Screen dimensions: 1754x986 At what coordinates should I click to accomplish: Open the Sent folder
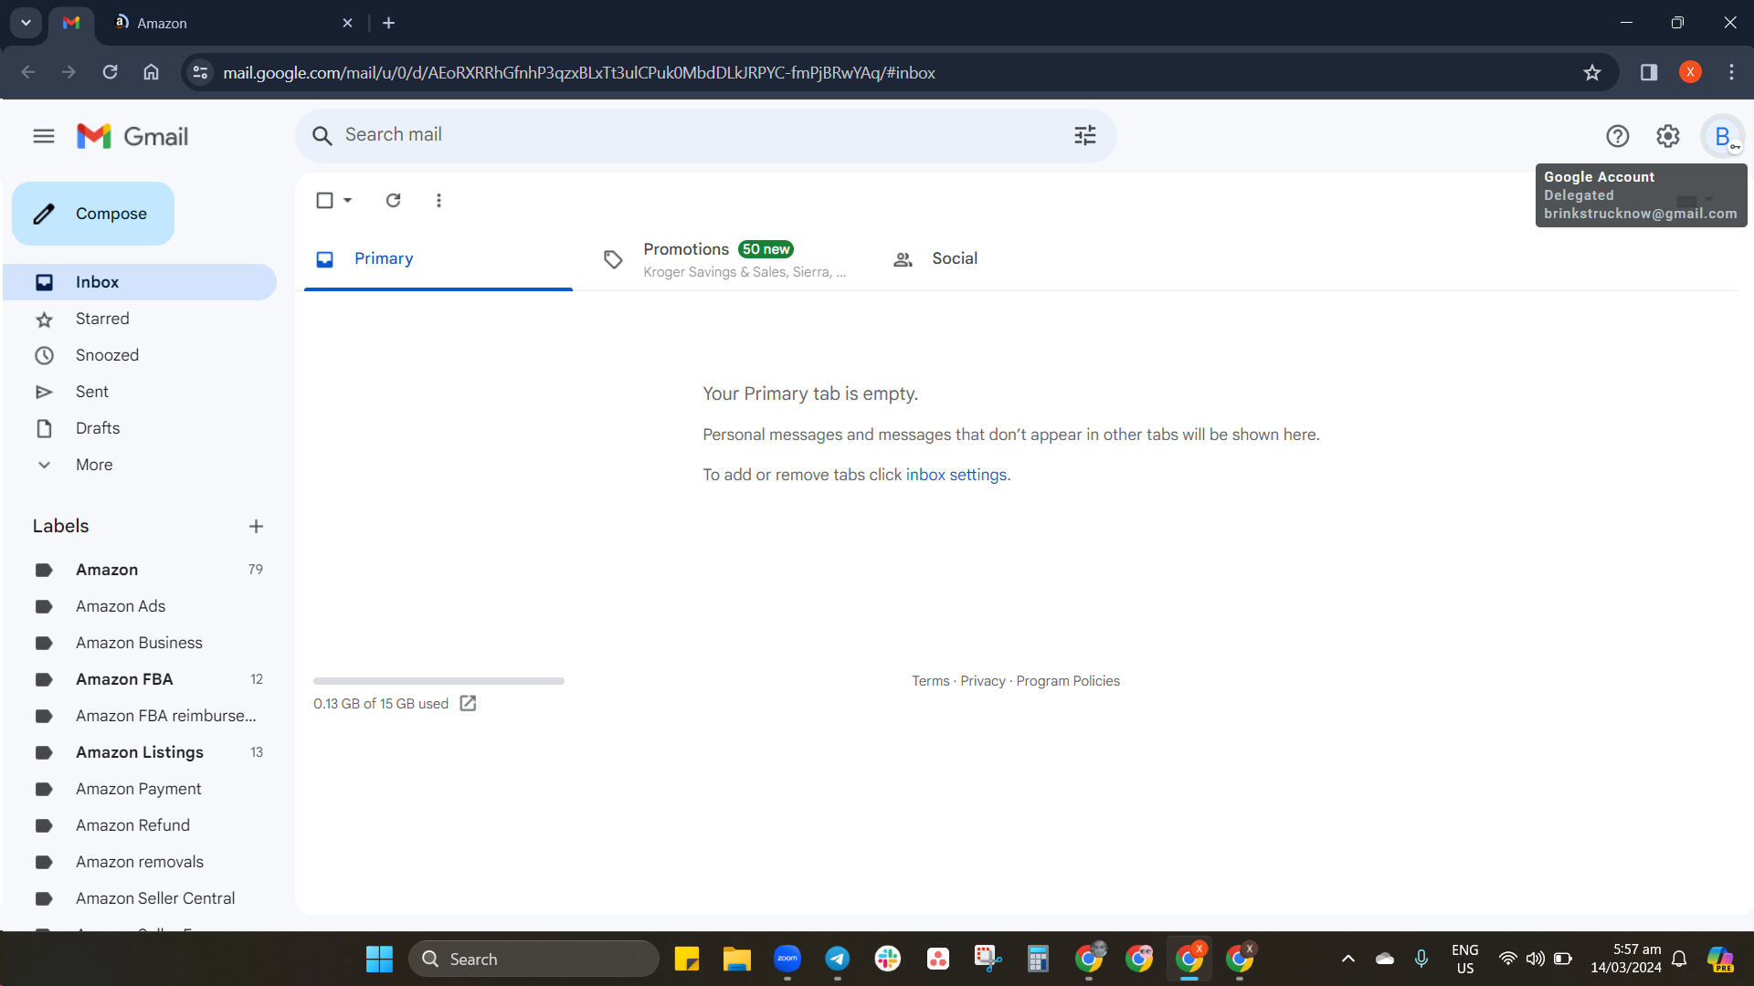[140, 392]
